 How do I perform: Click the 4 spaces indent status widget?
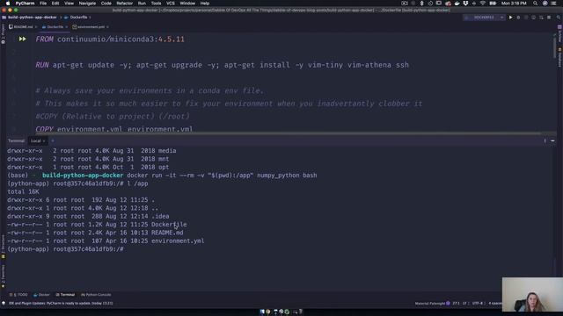click(x=495, y=303)
